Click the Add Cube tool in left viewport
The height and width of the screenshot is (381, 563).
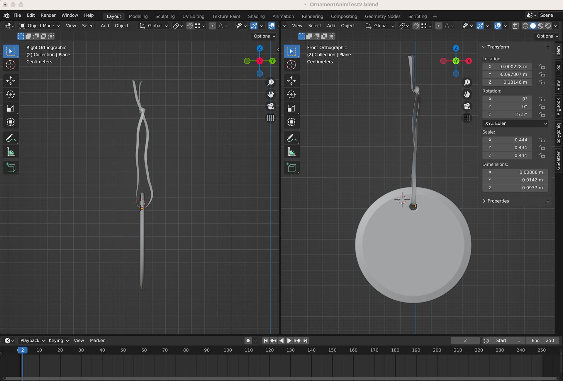pyautogui.click(x=11, y=168)
